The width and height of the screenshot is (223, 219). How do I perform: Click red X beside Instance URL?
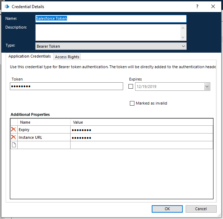14,137
